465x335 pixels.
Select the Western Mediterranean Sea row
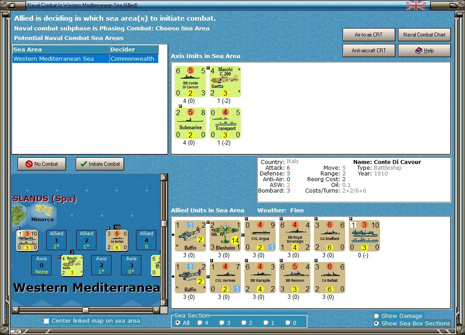85,58
